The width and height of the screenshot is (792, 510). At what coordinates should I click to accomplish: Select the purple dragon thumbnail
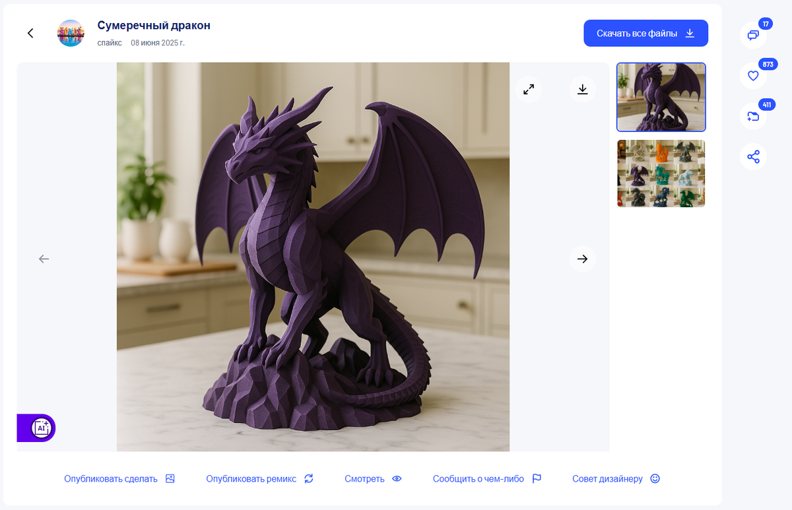point(661,97)
